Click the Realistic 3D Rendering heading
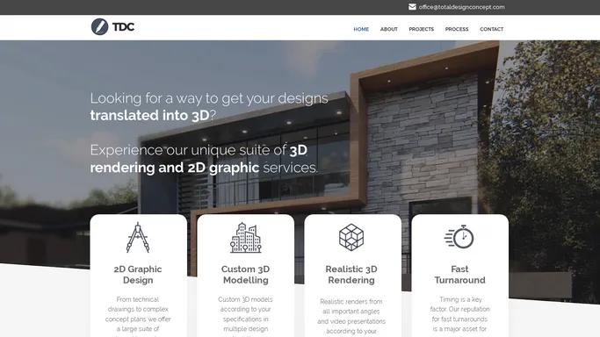This screenshot has height=337, width=600. [x=351, y=275]
